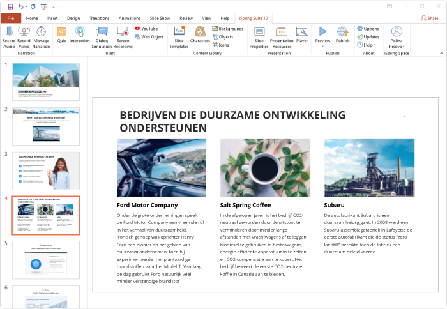This screenshot has width=447, height=309.
Task: Switch to the Slide Show tab
Action: point(160,18)
